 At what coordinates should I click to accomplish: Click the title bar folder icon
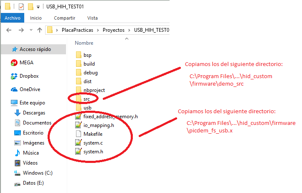coord(8,6)
